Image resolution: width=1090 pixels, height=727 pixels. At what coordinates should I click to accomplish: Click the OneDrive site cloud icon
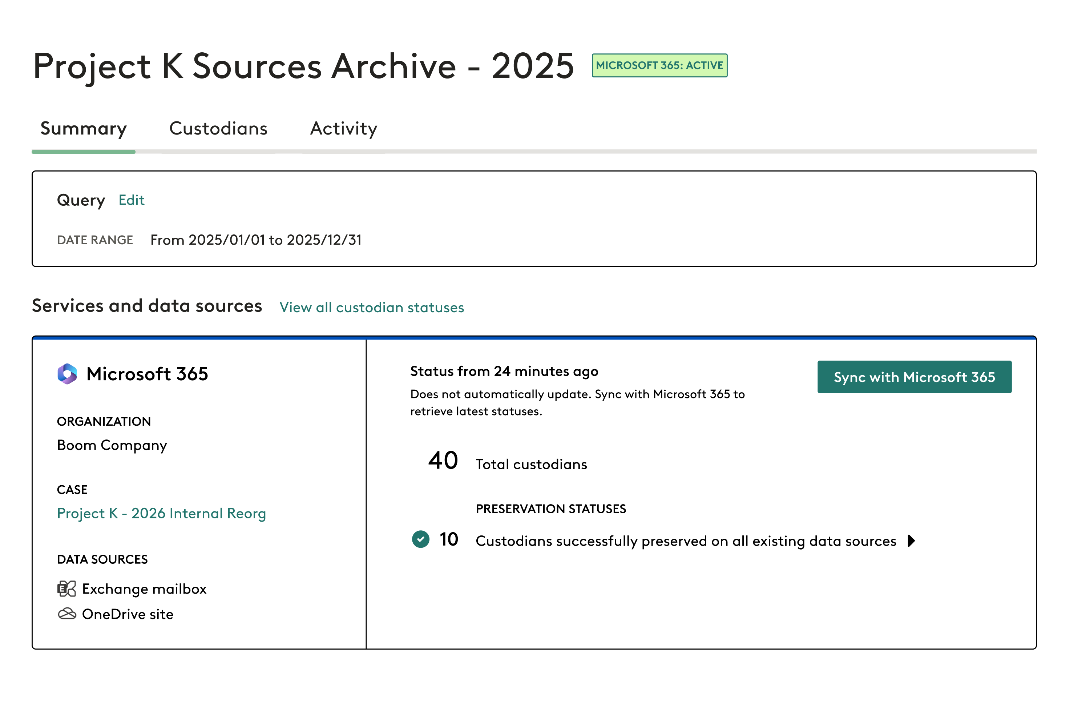click(x=67, y=614)
